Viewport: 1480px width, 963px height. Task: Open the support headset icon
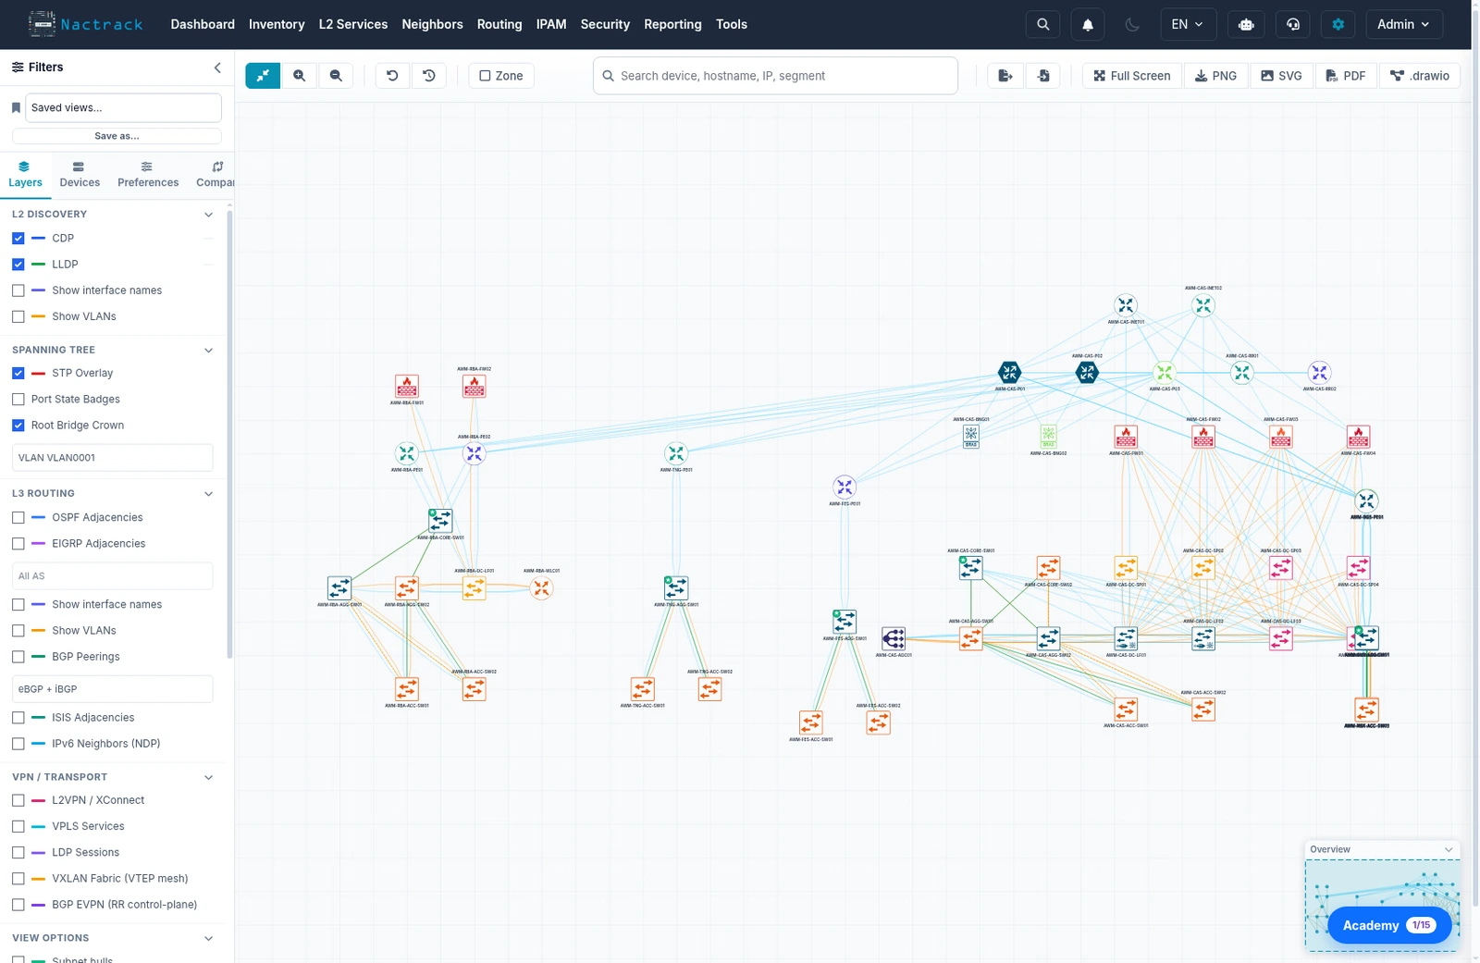pyautogui.click(x=1293, y=24)
